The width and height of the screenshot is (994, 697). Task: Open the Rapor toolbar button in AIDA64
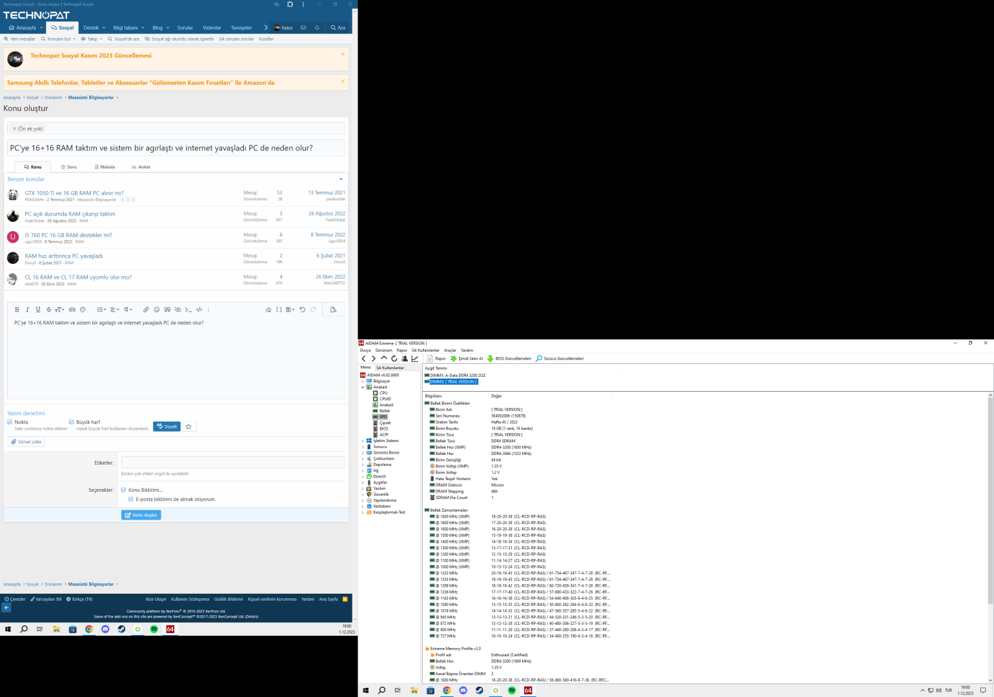tap(436, 359)
